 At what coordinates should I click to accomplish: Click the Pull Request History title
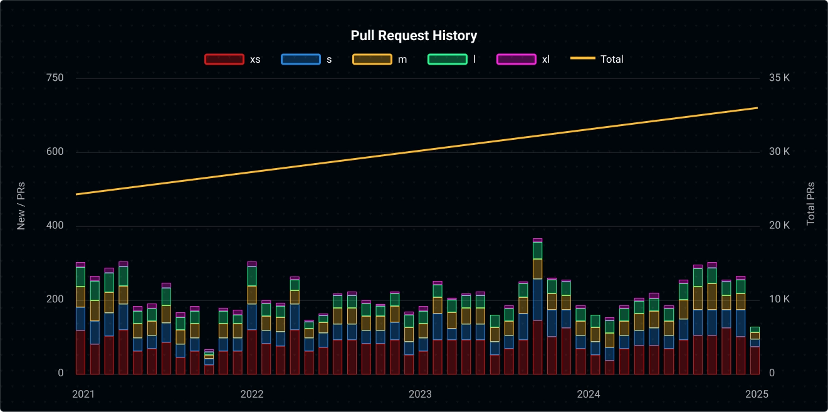[414, 36]
